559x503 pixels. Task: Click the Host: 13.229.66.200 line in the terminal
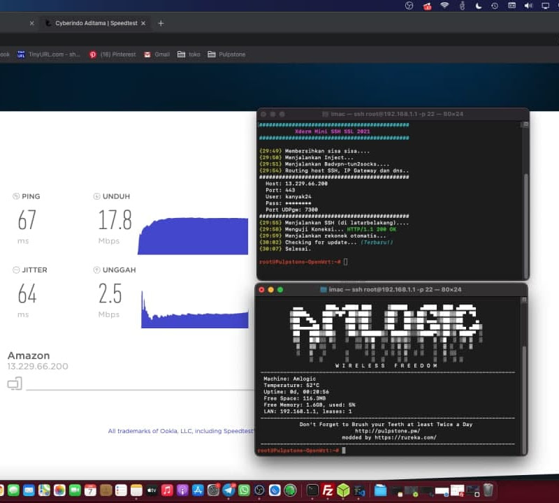click(296, 184)
